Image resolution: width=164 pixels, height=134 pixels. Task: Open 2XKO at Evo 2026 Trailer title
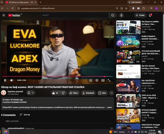pyautogui.click(x=150, y=97)
